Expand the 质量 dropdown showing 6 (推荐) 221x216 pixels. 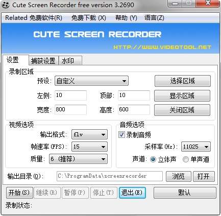click(x=78, y=159)
